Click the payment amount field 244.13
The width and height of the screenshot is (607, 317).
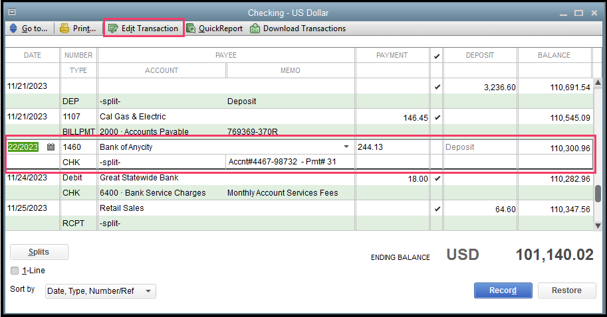392,147
